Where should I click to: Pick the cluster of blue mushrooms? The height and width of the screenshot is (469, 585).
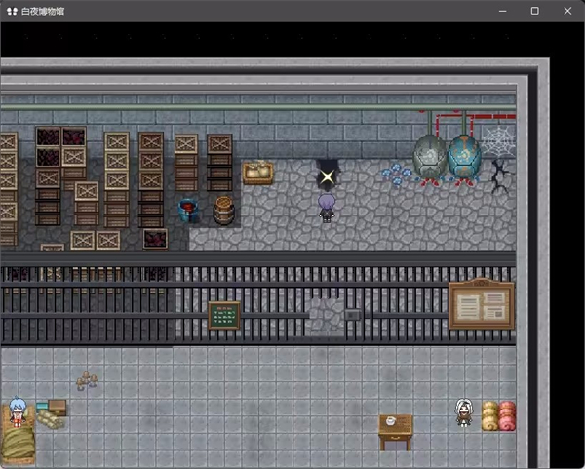click(x=397, y=175)
